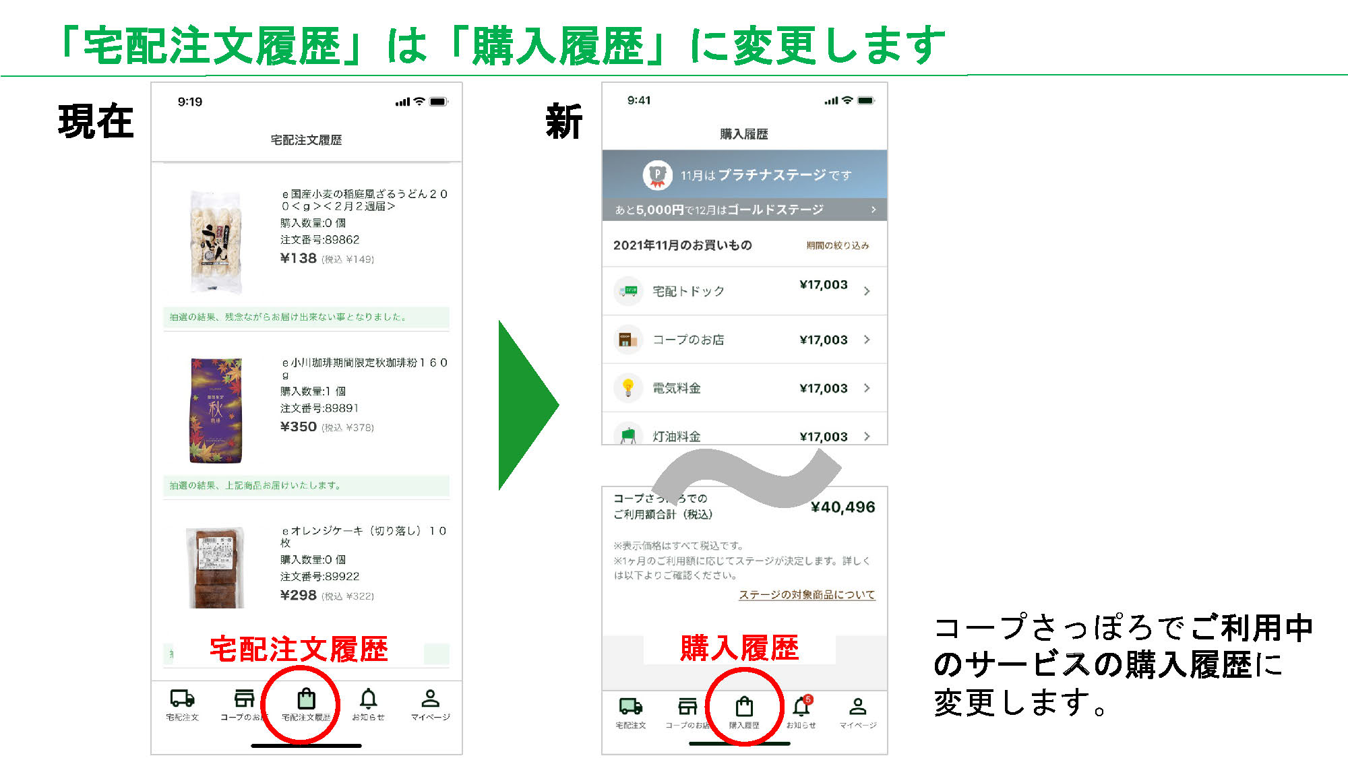This screenshot has height=758, width=1348.
Task: Tap battery icon in the 9:19 status bar
Action: click(438, 102)
